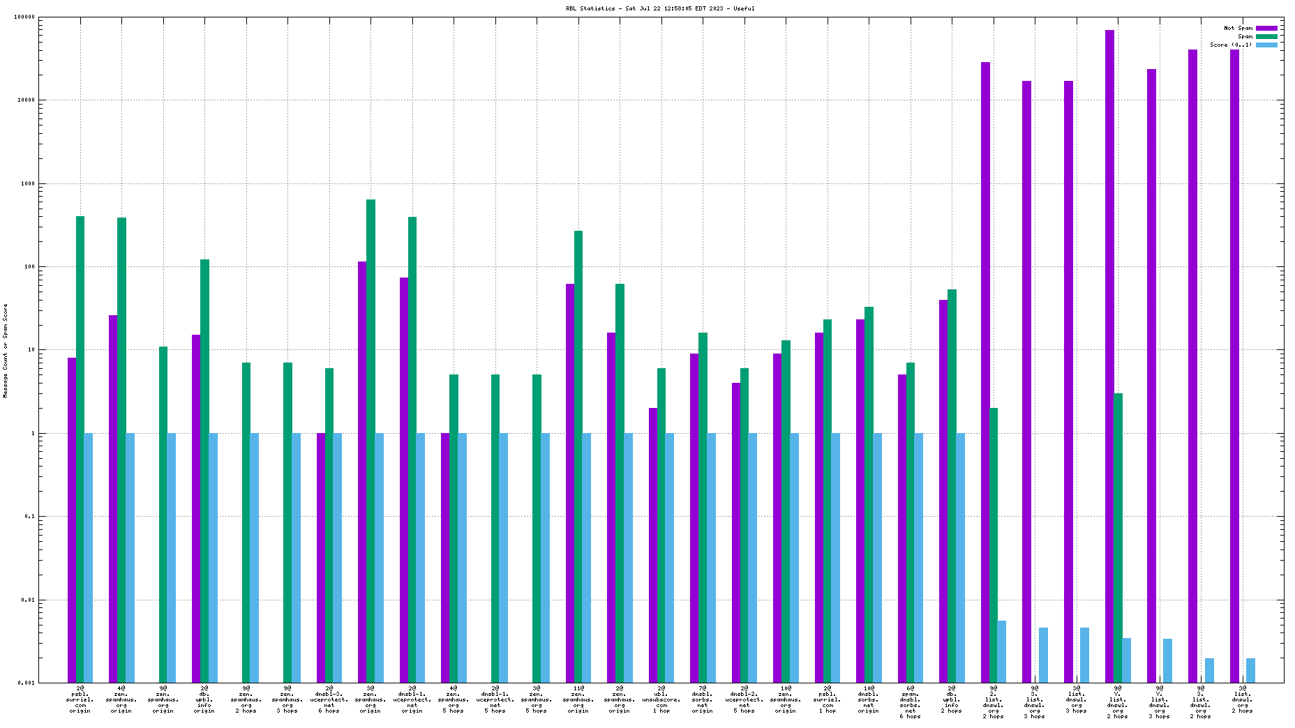Select the ubl.unsubscore.com 1 hop label
Viewport: 1295px width, 728px height.
[x=661, y=699]
